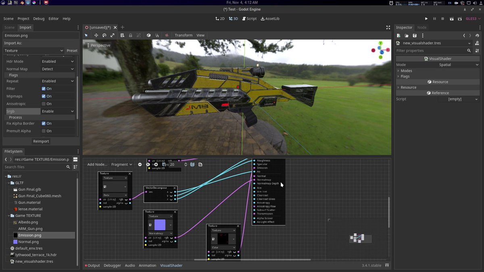Zoom out the visual shader graph
This screenshot has width=484, height=272.
(140, 164)
